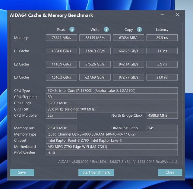The width and height of the screenshot is (193, 189).
Task: Open the Write column info icon
Action: tap(106, 30)
